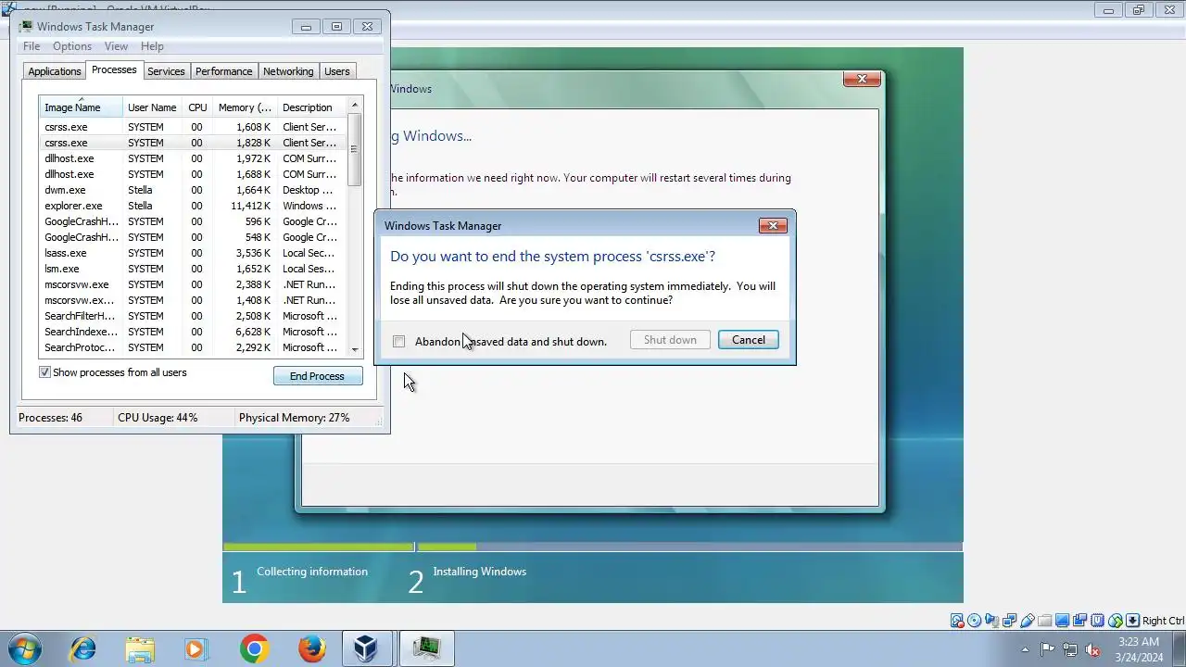Close the Install Windows setup window

(x=862, y=80)
